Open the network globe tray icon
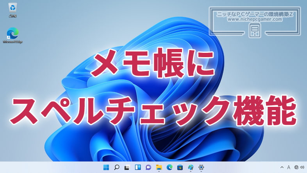The height and width of the screenshot is (173, 307). tap(296, 167)
